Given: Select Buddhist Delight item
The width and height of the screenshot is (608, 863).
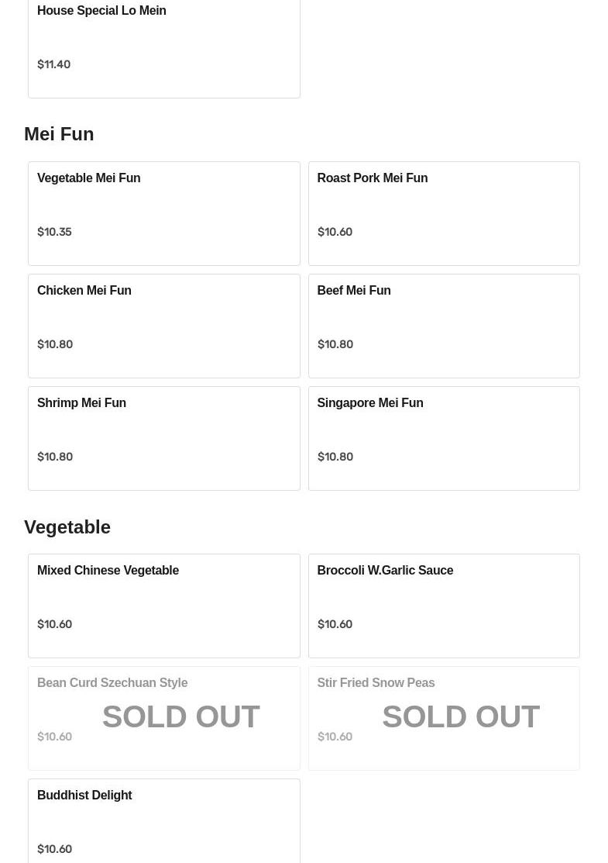Looking at the screenshot, I should pos(164,821).
